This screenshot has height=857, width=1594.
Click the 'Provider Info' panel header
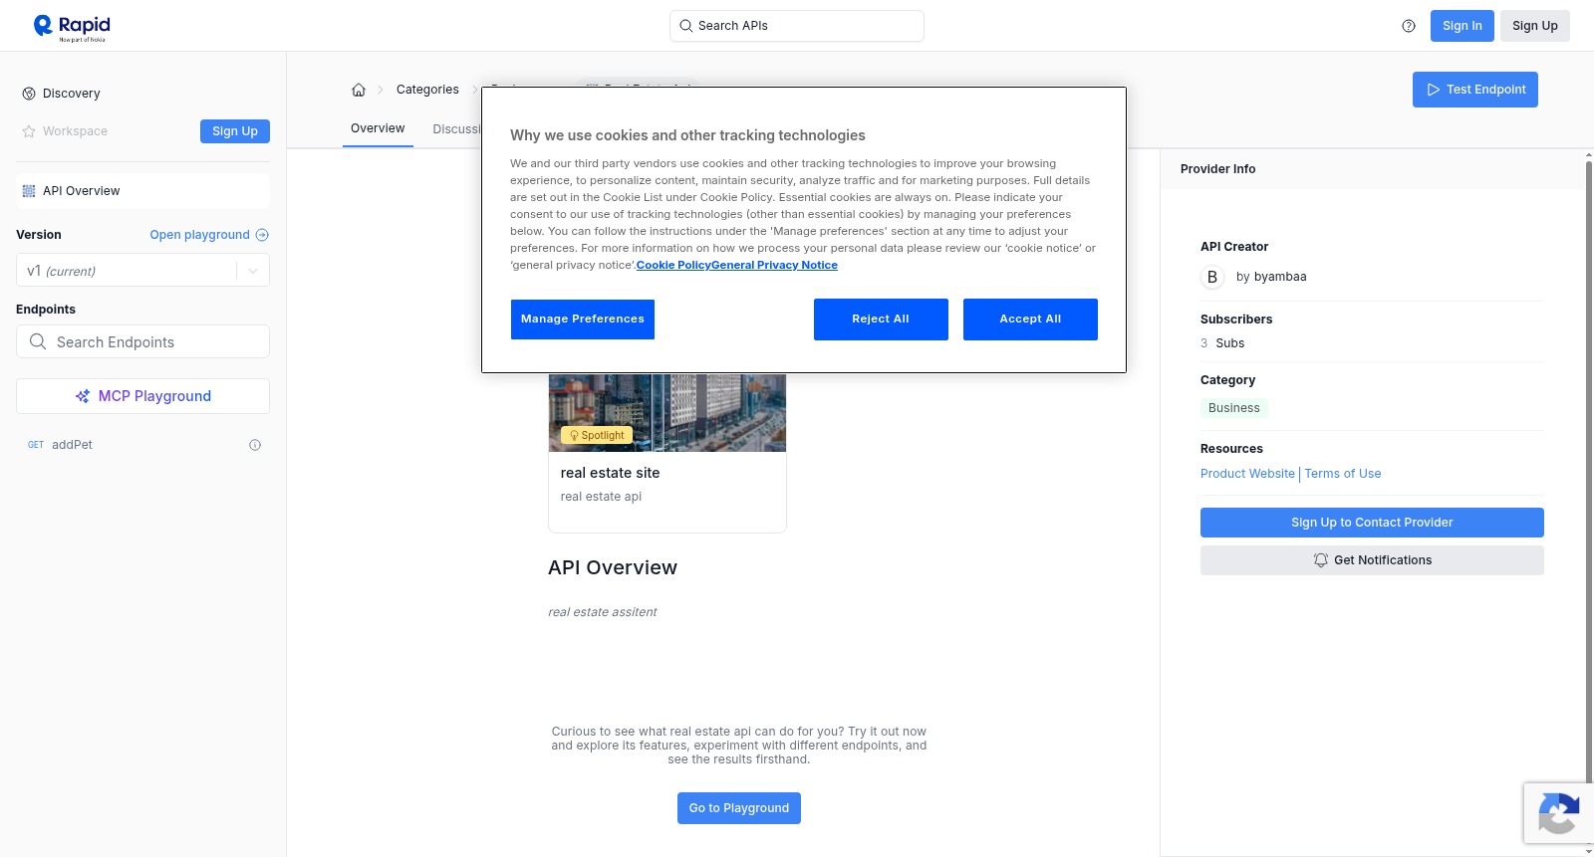[x=1218, y=169]
